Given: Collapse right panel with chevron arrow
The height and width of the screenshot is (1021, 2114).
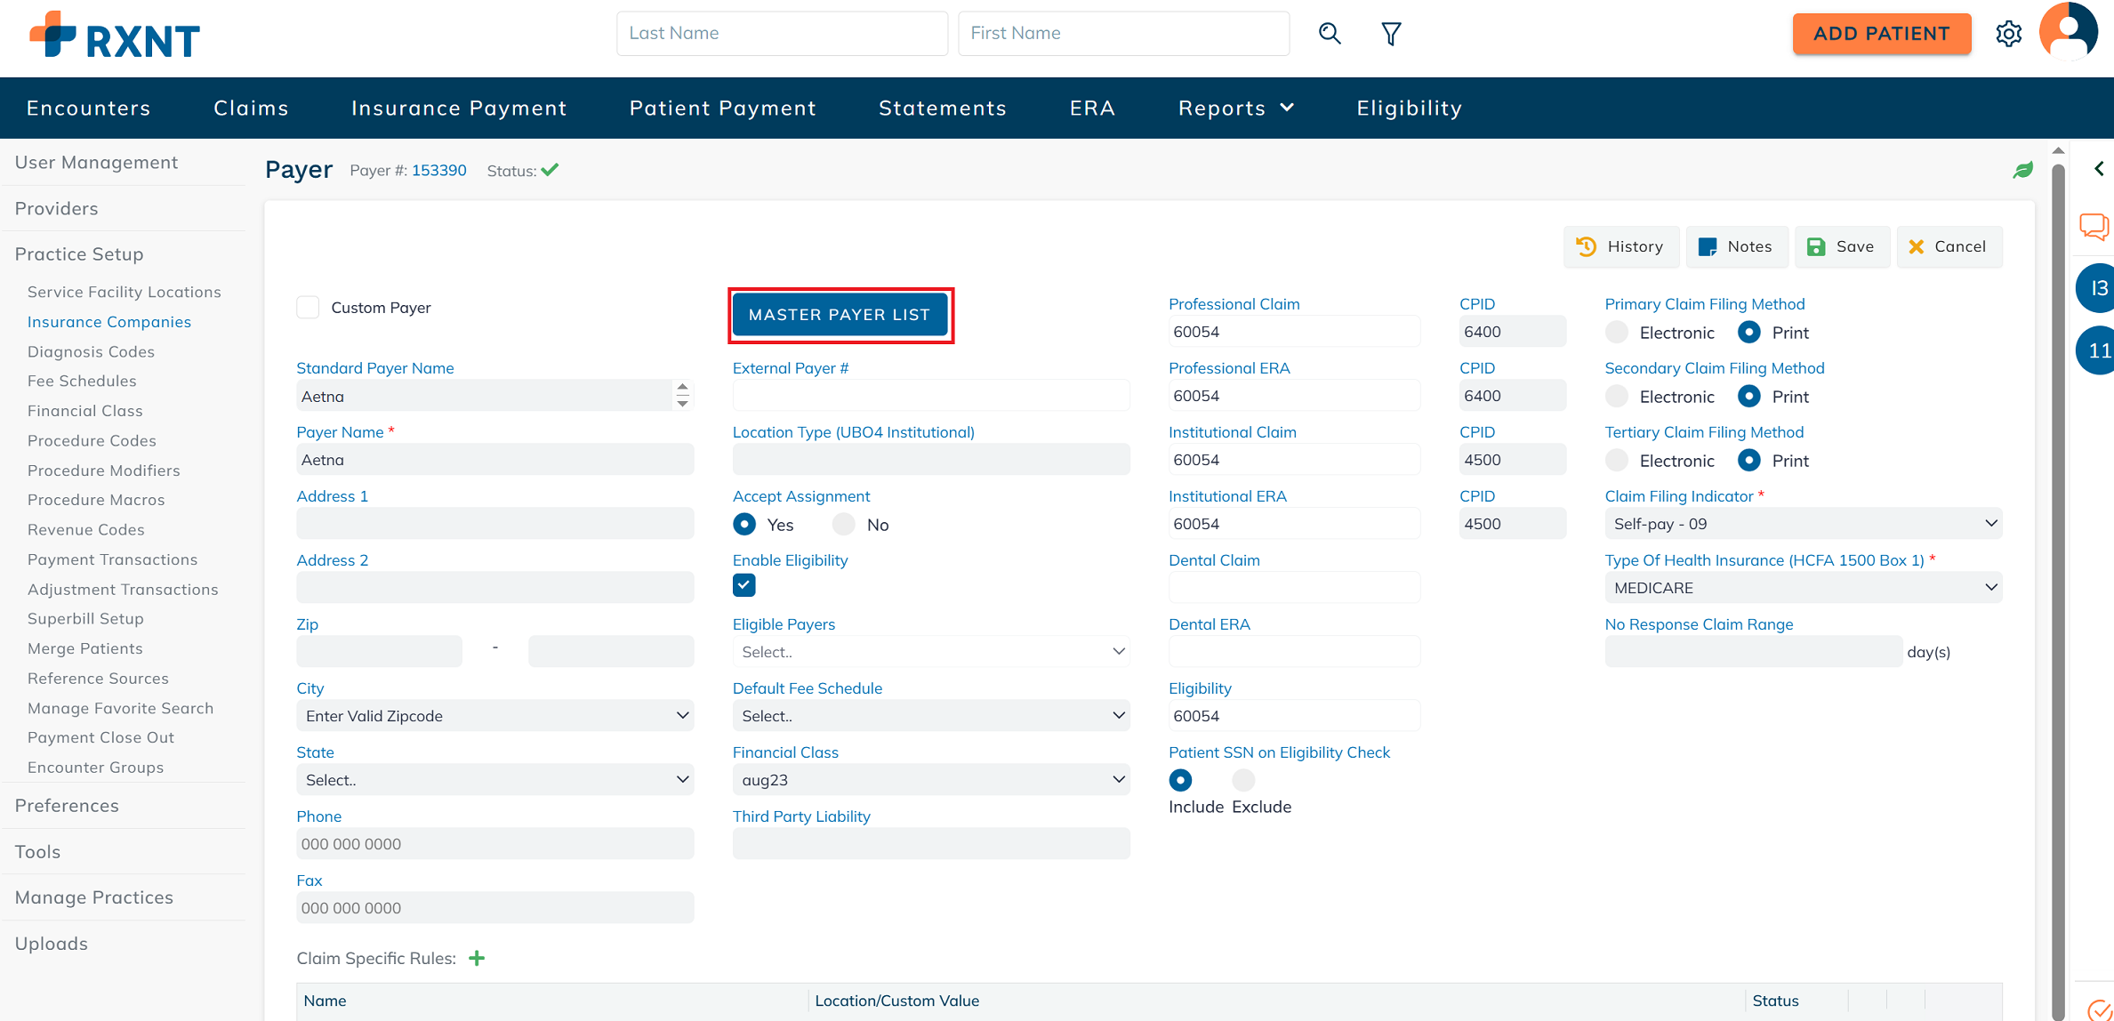Looking at the screenshot, I should pyautogui.click(x=2099, y=168).
